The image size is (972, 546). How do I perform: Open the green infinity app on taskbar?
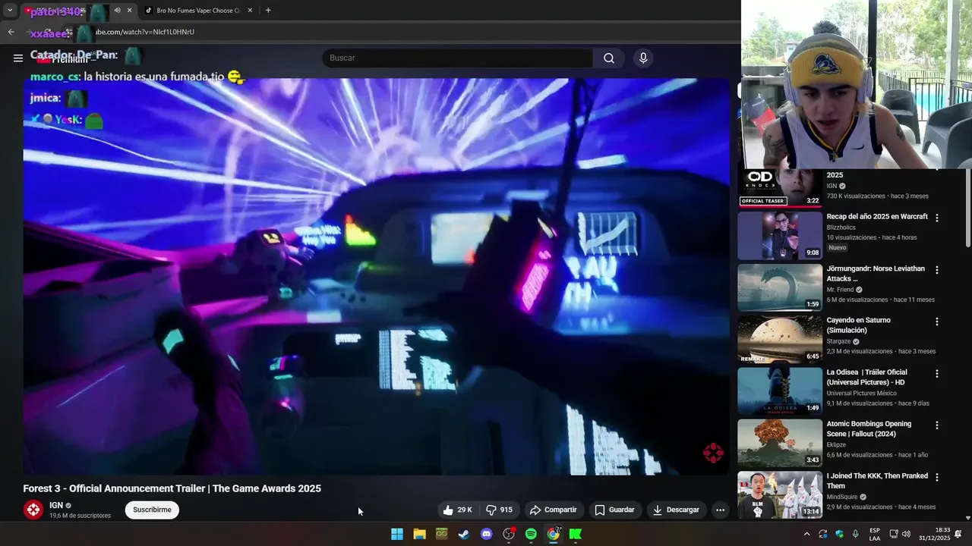point(442,534)
